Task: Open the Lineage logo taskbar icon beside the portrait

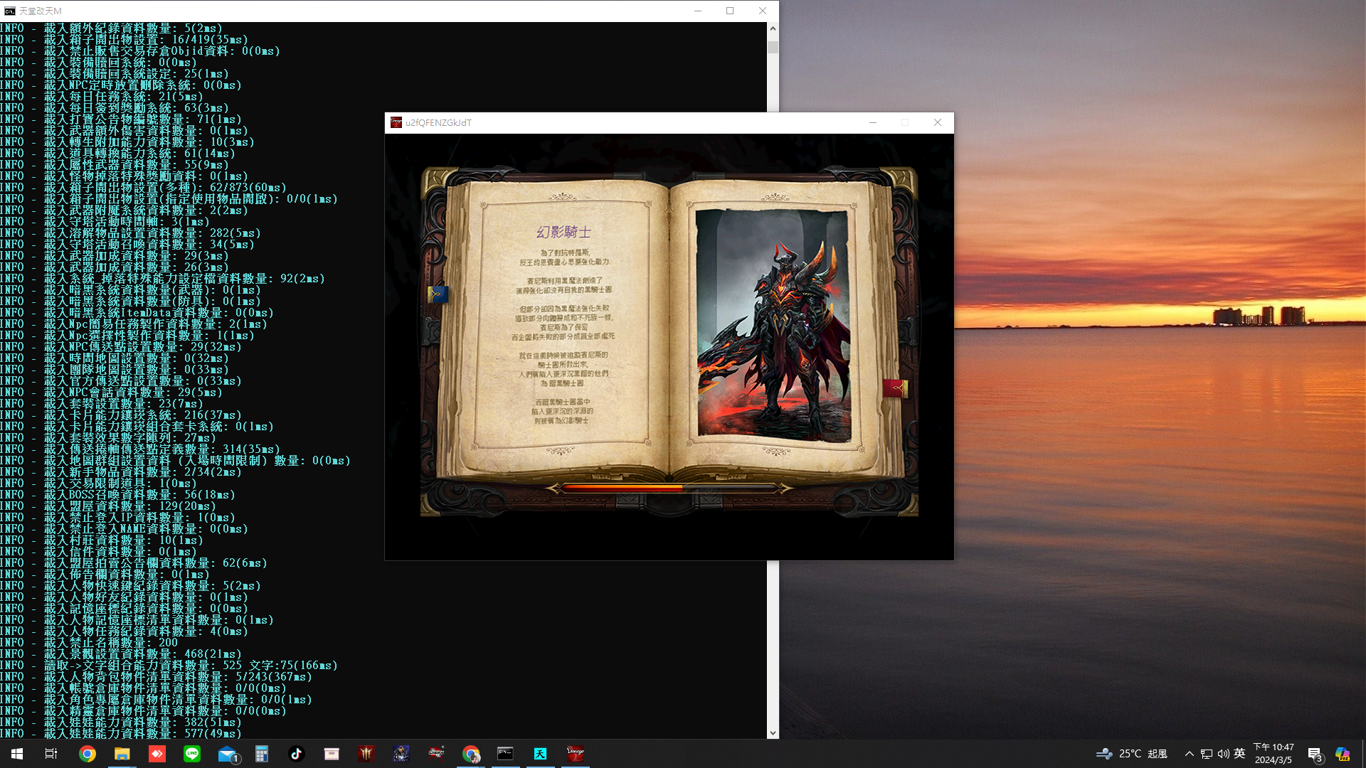Action: (x=436, y=754)
